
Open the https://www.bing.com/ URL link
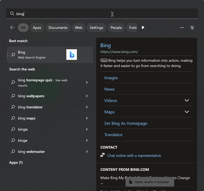pos(119,52)
